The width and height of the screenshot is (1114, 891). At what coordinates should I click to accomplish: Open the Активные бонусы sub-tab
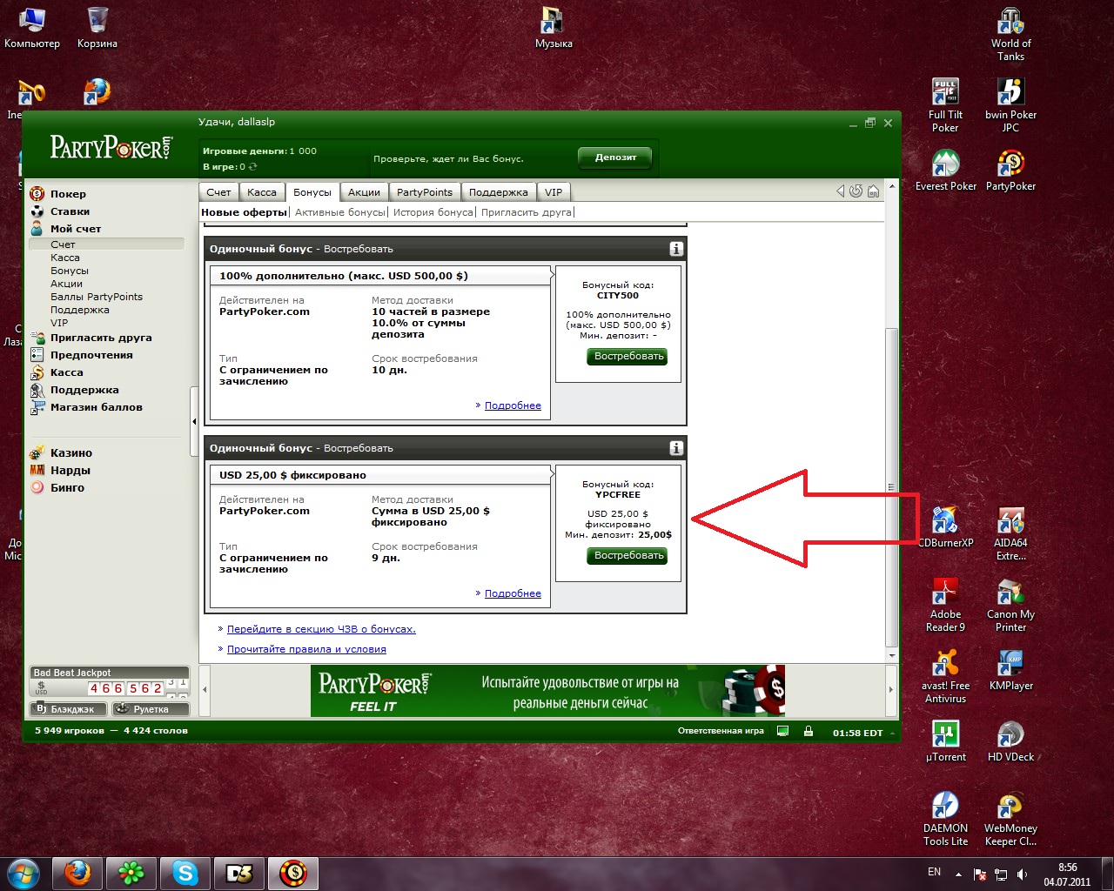(339, 212)
